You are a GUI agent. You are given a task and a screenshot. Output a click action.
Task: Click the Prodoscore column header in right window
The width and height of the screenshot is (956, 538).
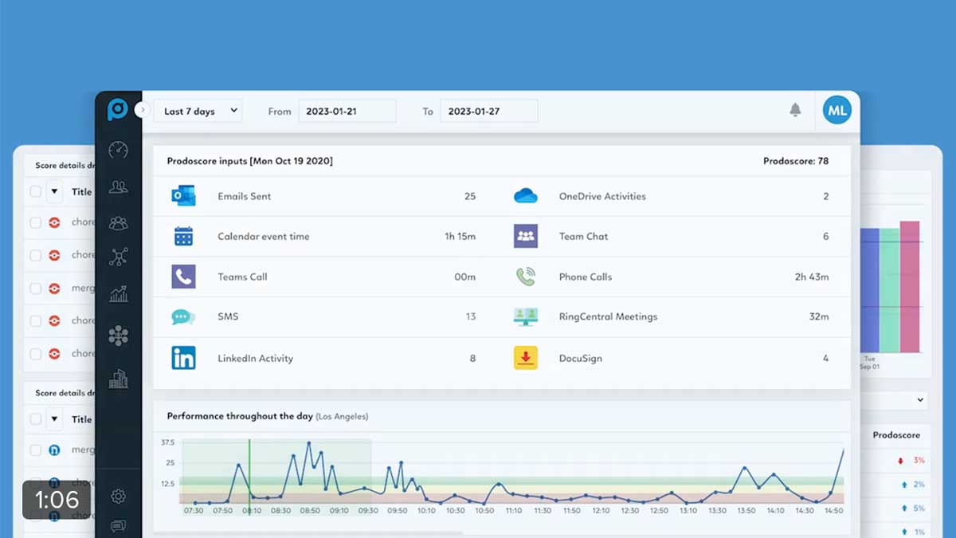(x=896, y=435)
